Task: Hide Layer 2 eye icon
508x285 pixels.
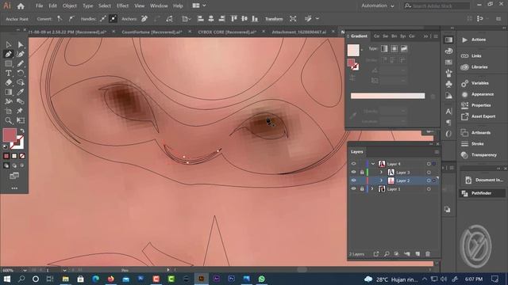Action: (353, 180)
